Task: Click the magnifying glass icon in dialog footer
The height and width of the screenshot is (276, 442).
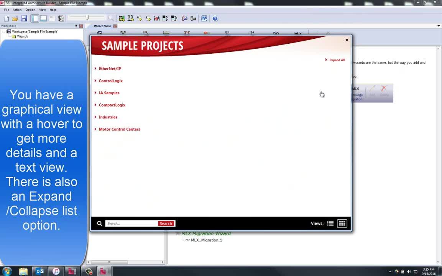Action: [100, 223]
